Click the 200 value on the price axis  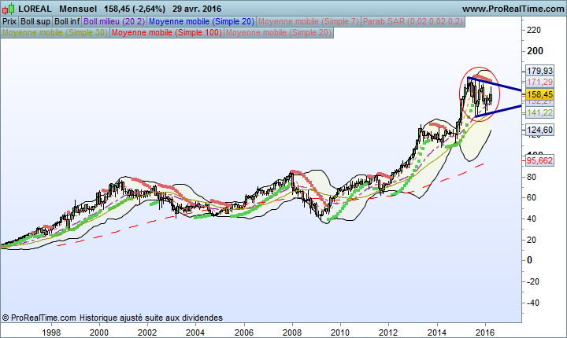[x=535, y=51]
